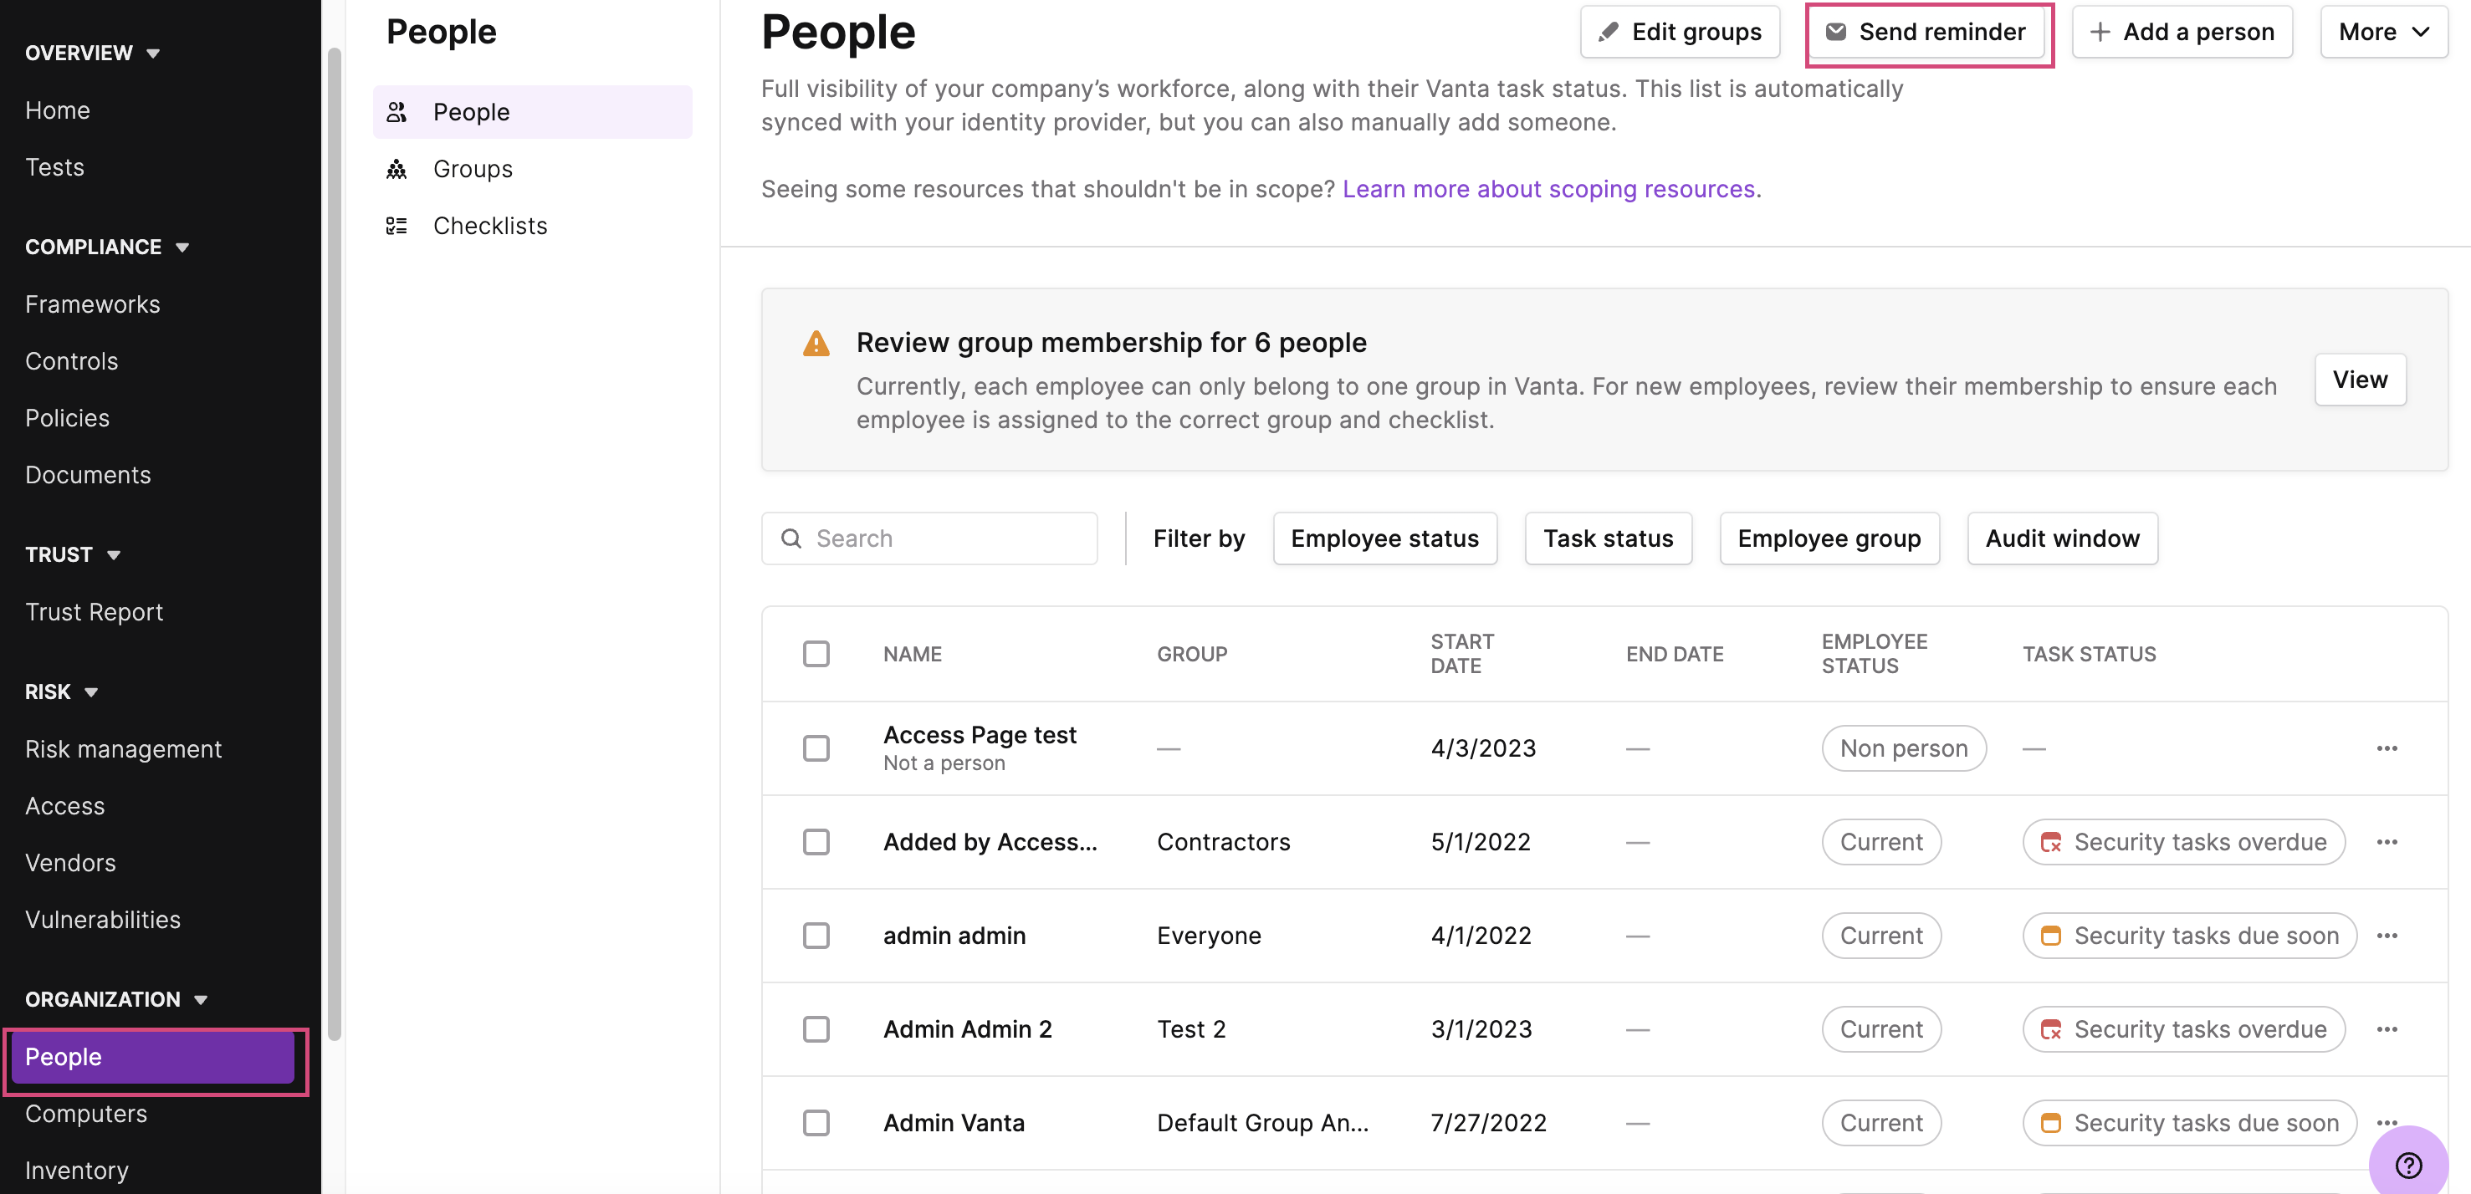This screenshot has height=1194, width=2471.
Task: Click the Checklists icon in secondary nav
Action: click(396, 226)
